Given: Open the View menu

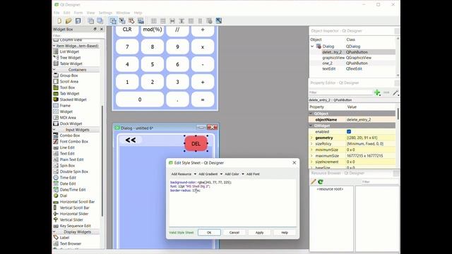Looking at the screenshot, I should (90, 13).
